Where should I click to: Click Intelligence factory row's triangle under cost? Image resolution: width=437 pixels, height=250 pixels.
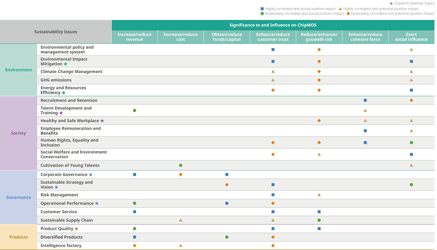pos(181,246)
